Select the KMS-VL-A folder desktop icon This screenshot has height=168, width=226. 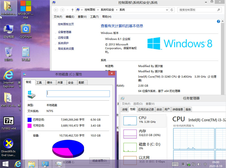[8, 100]
